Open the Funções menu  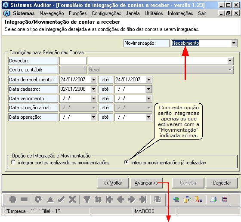click(x=77, y=13)
